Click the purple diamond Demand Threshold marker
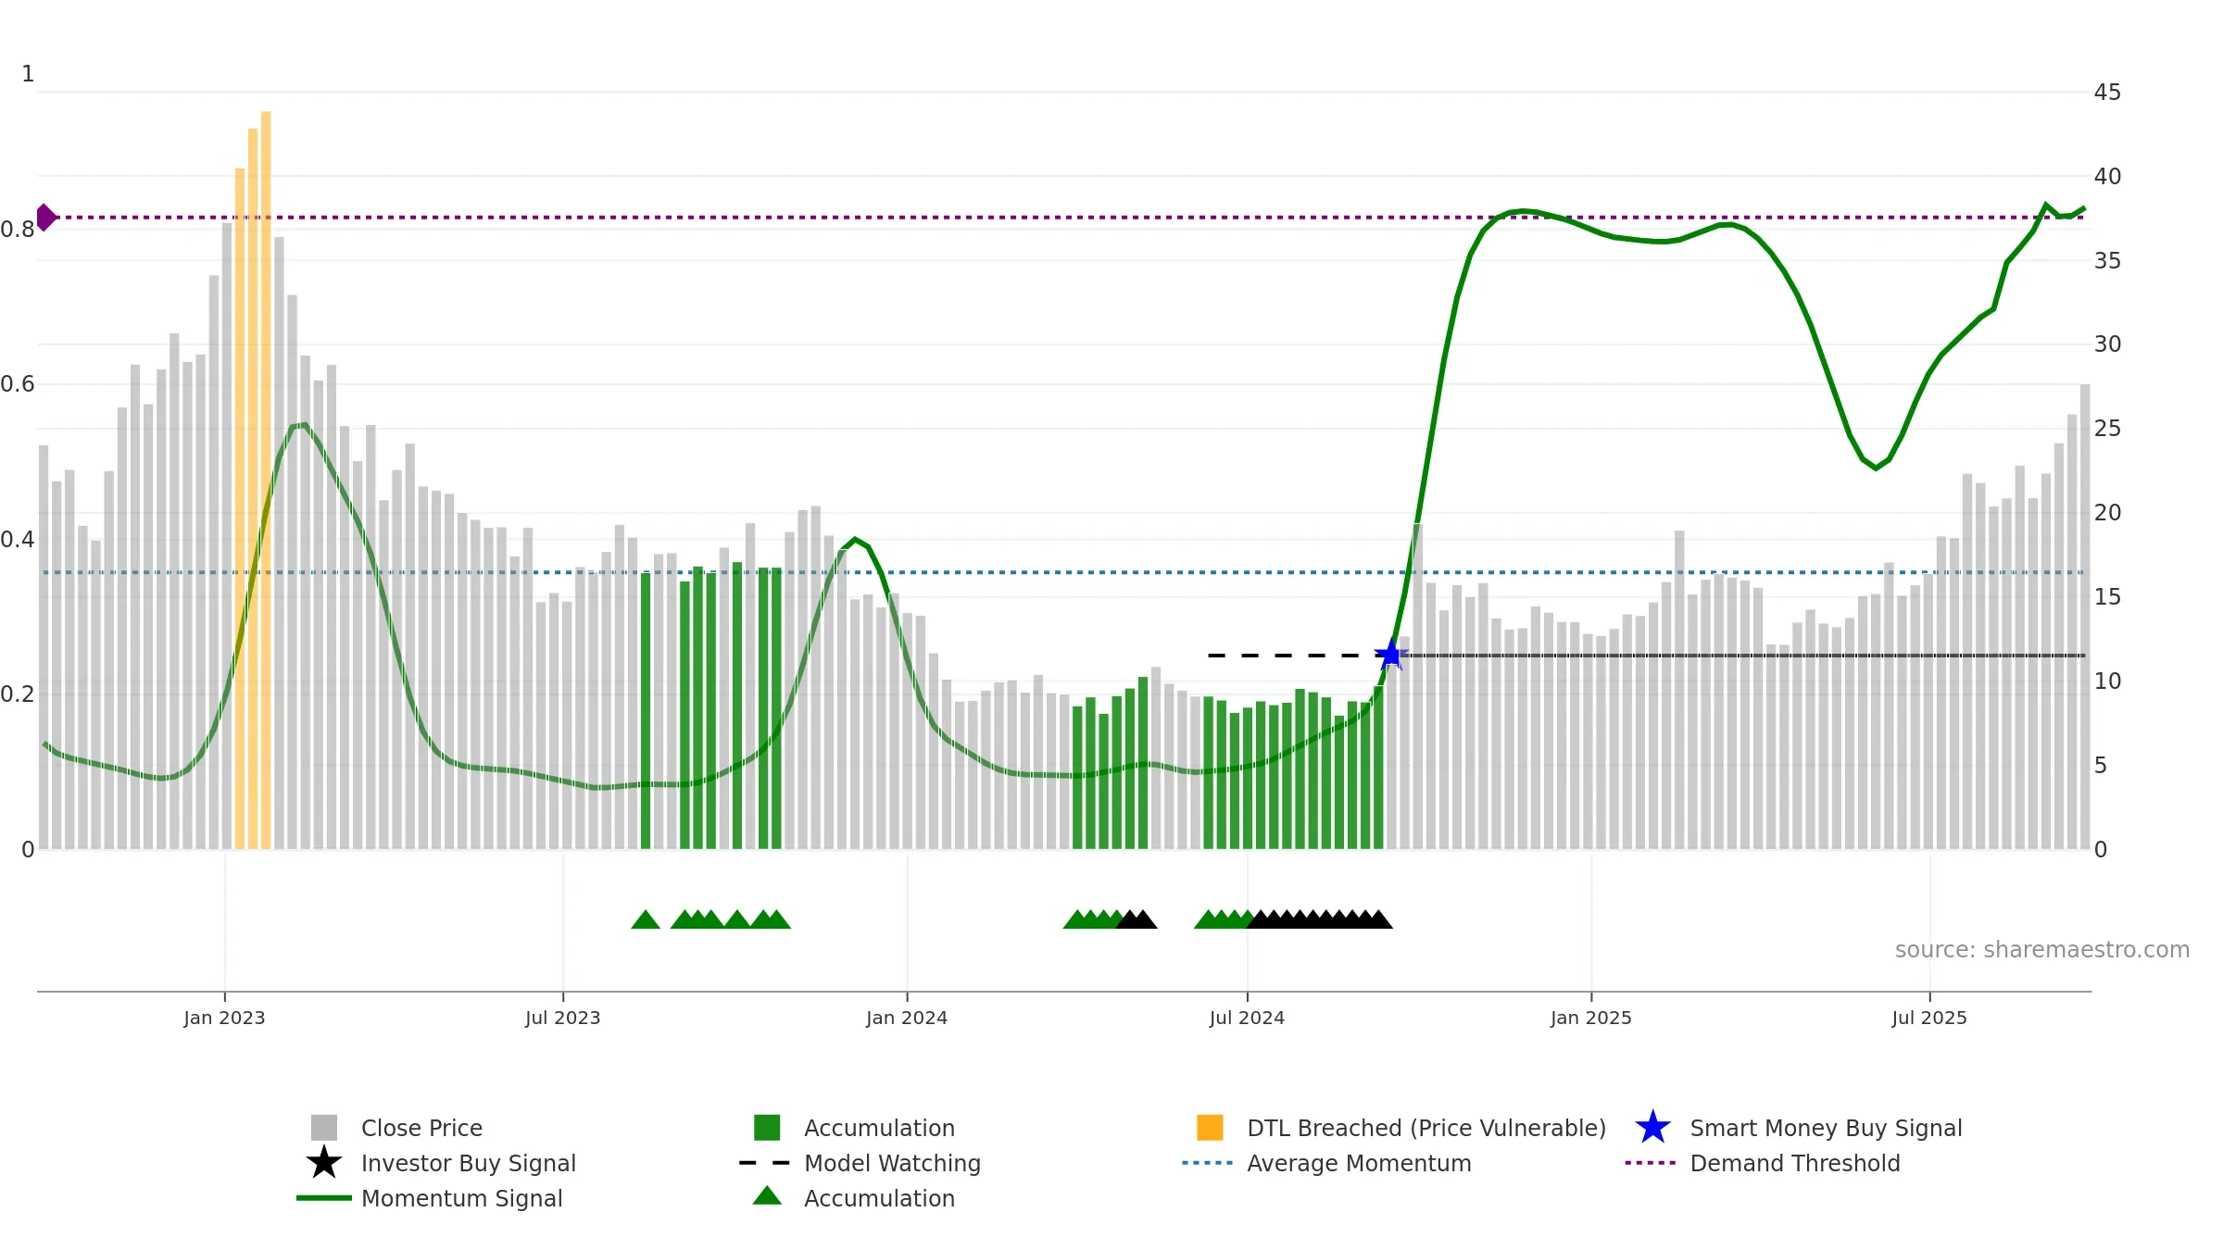 (45, 218)
